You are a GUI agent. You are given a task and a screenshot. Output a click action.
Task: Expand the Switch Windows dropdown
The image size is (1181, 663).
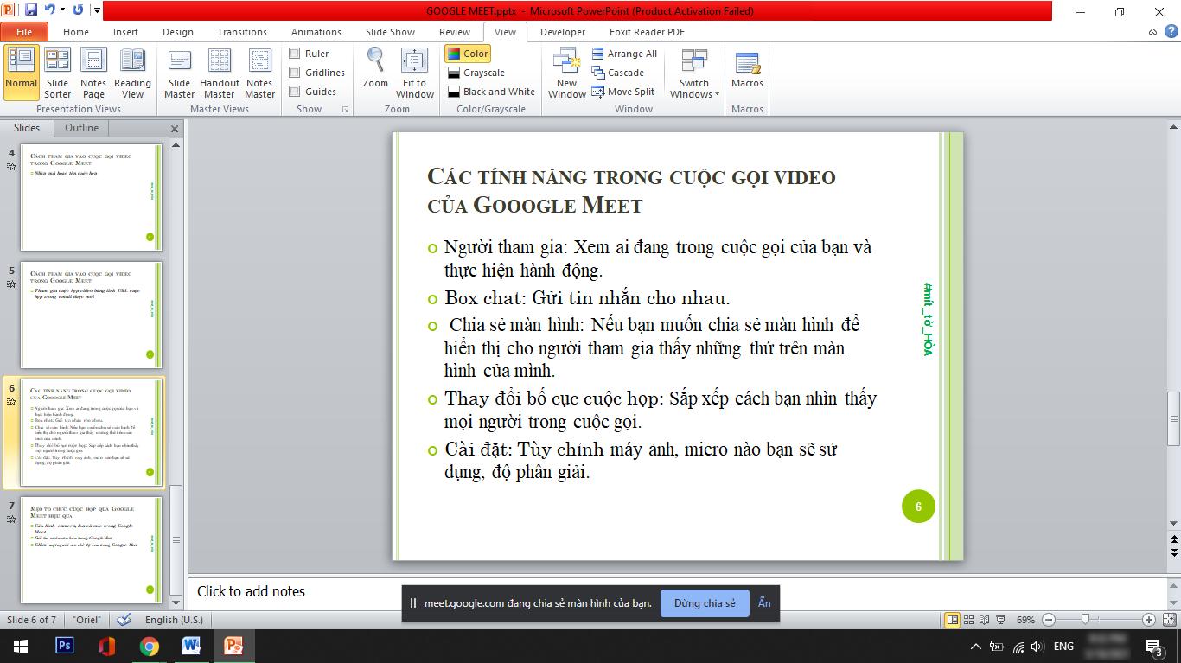[x=693, y=73]
